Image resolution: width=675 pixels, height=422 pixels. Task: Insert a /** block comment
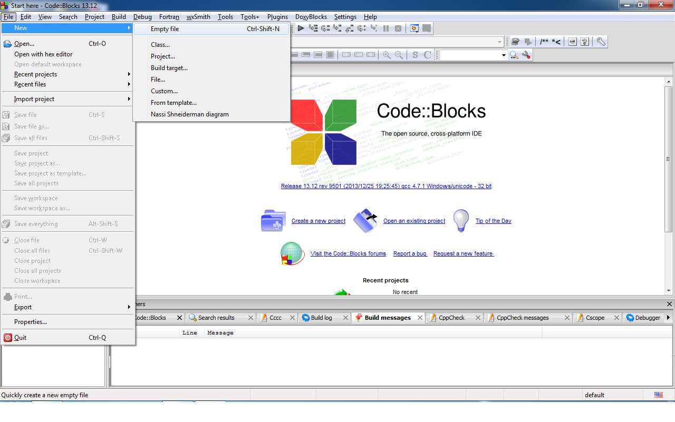[544, 42]
